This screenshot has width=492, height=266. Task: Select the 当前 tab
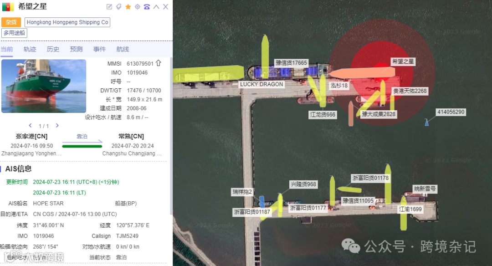click(x=7, y=49)
